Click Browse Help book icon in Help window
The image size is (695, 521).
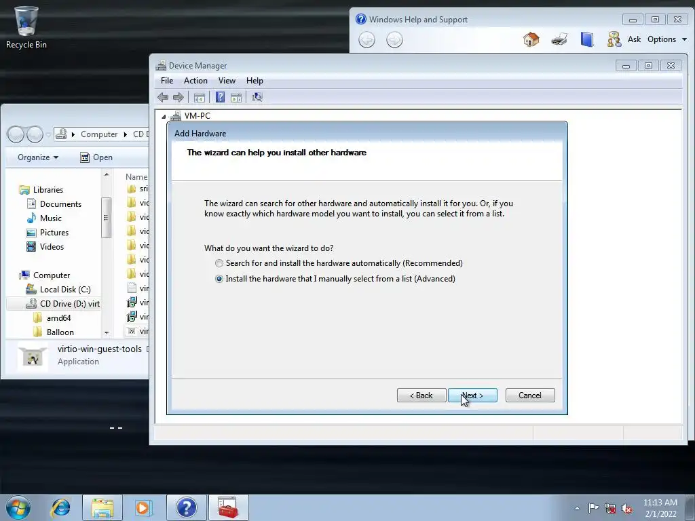click(x=587, y=39)
